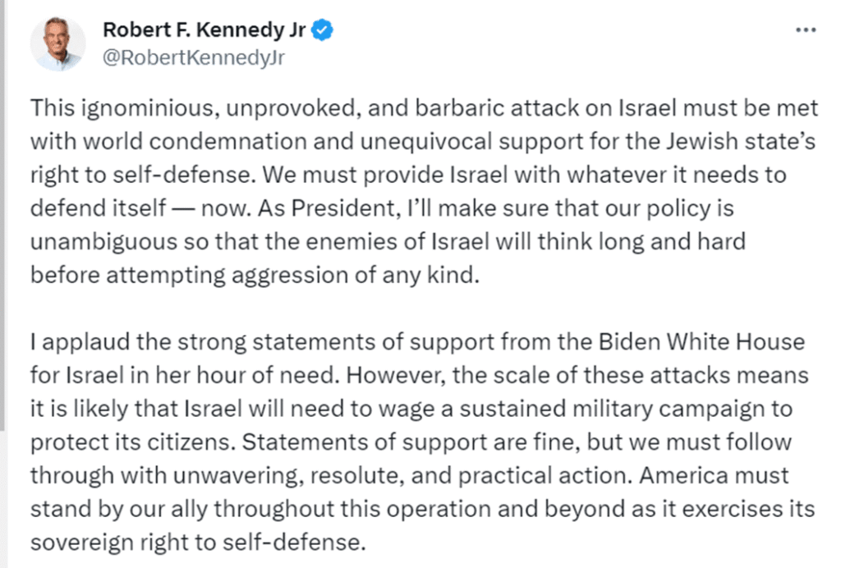The width and height of the screenshot is (841, 568).
Task: Open the three-dot more options menu
Action: 806,30
